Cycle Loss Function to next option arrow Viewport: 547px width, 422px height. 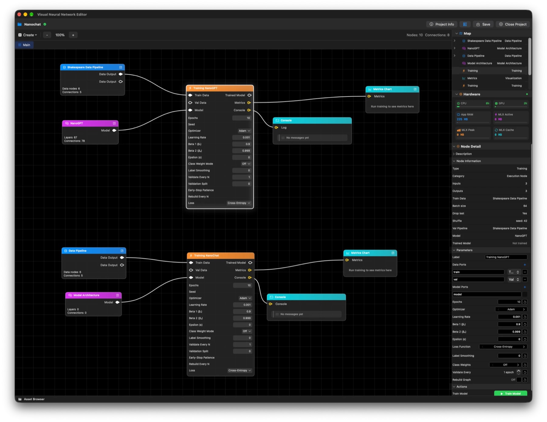[524, 347]
